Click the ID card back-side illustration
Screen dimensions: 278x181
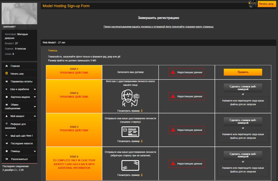130,165
